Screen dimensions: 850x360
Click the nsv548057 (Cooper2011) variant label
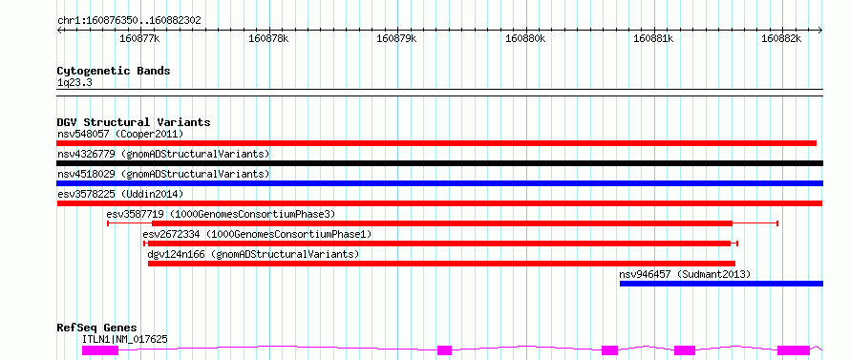click(x=120, y=134)
